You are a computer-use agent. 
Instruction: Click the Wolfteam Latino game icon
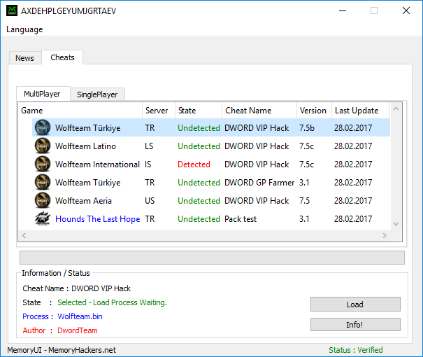(x=43, y=146)
